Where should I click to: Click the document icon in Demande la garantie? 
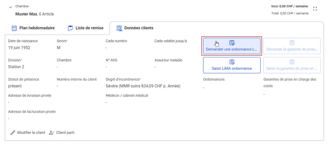click(x=292, y=43)
